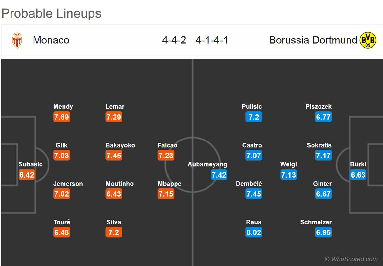
Task: Click the 4-1-4-1 formation text
Action: point(212,40)
